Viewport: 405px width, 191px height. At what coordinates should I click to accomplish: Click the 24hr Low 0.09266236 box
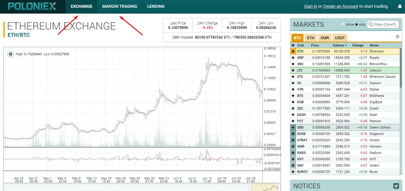[266, 25]
